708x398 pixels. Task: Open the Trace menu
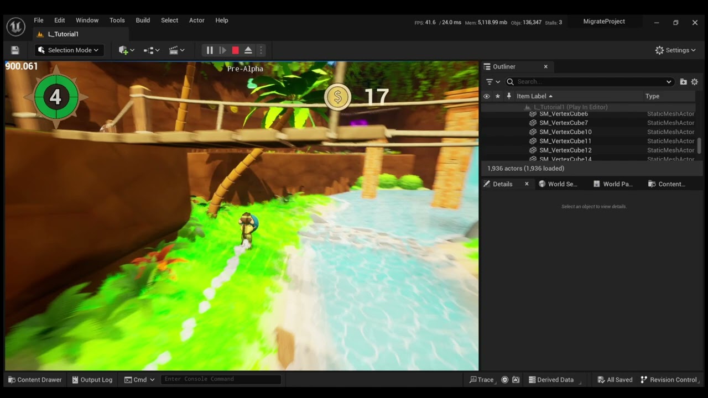(x=481, y=380)
